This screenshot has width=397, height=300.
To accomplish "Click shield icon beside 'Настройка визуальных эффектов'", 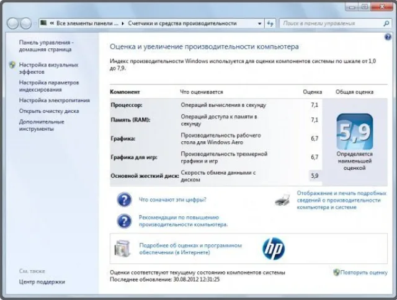I will (12, 64).
